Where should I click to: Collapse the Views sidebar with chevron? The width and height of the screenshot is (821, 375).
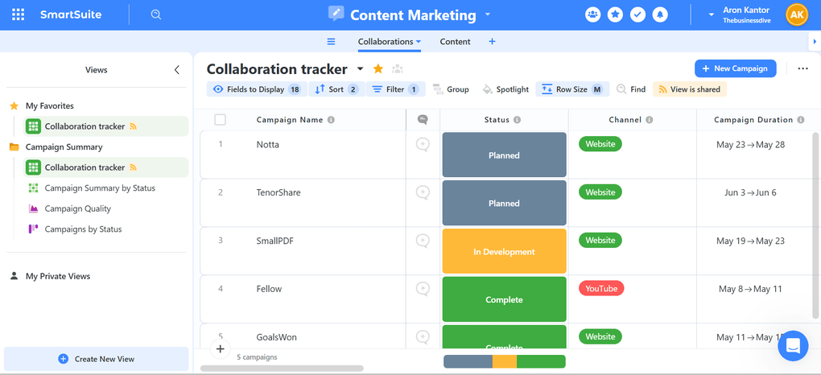(177, 70)
